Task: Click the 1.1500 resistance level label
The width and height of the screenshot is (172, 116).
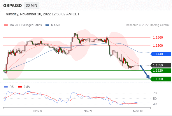Action: point(158,46)
